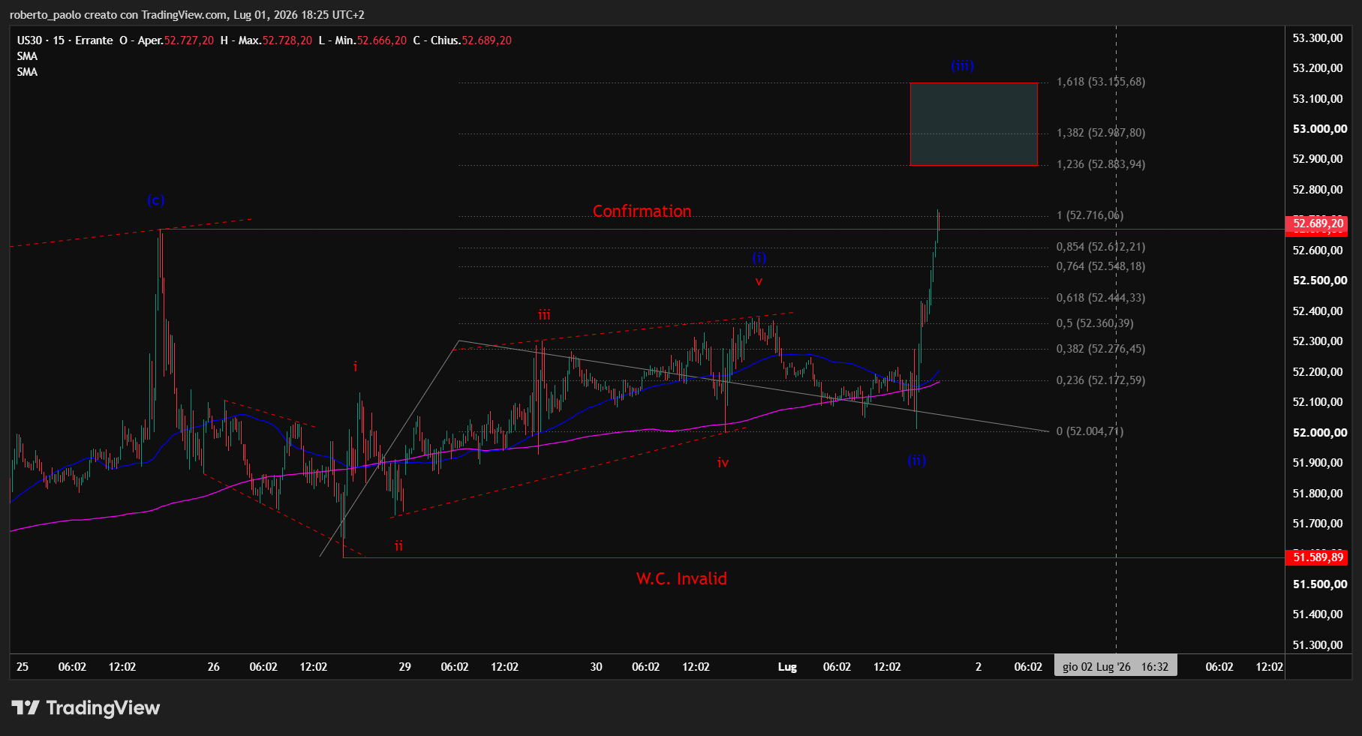The width and height of the screenshot is (1362, 736).
Task: Select the blue (iii) wave label above target box
Action: pyautogui.click(x=963, y=66)
